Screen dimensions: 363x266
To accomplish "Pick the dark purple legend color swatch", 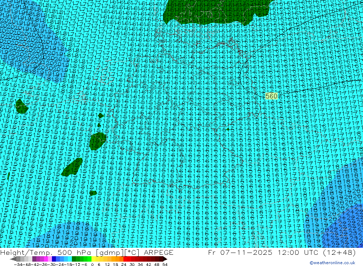I will click(x=34, y=259).
